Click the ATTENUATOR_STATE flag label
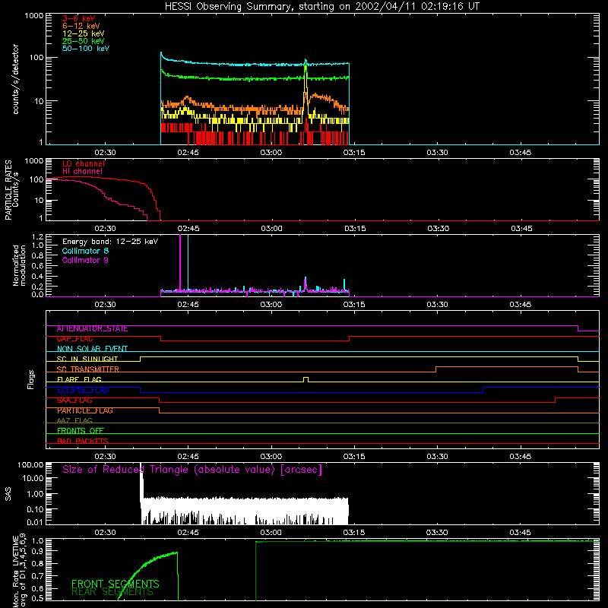Image resolution: width=608 pixels, height=608 pixels. coord(92,329)
